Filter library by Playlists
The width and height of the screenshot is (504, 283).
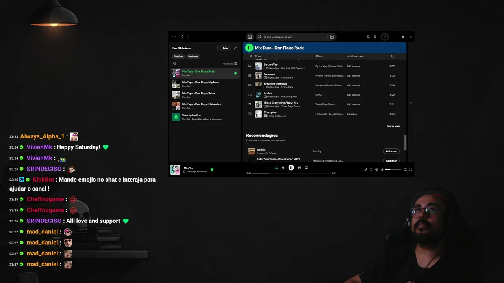(178, 57)
